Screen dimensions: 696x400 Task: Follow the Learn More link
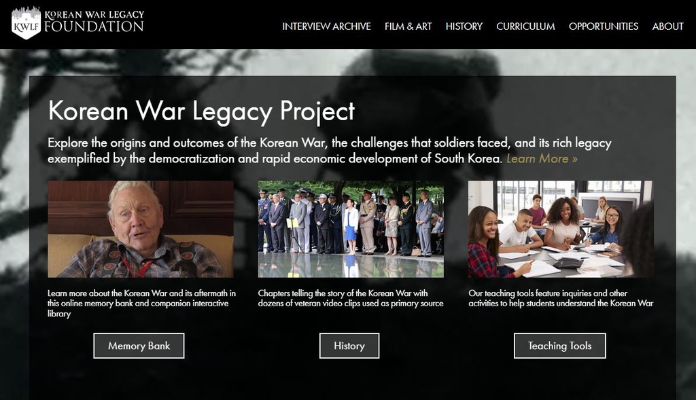542,158
